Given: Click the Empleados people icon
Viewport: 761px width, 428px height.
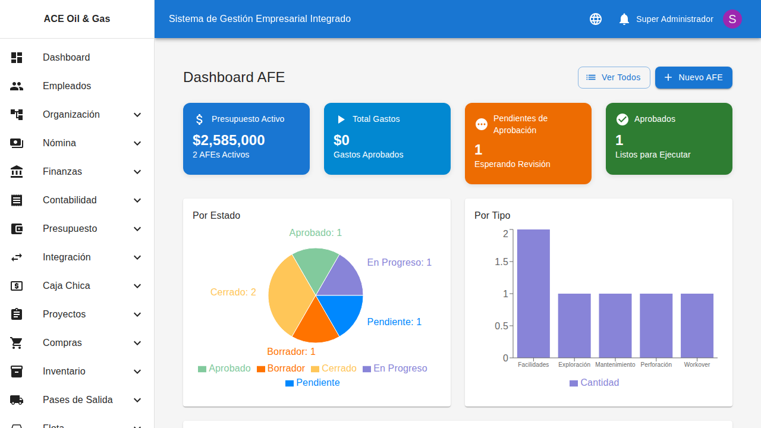Looking at the screenshot, I should click(17, 86).
